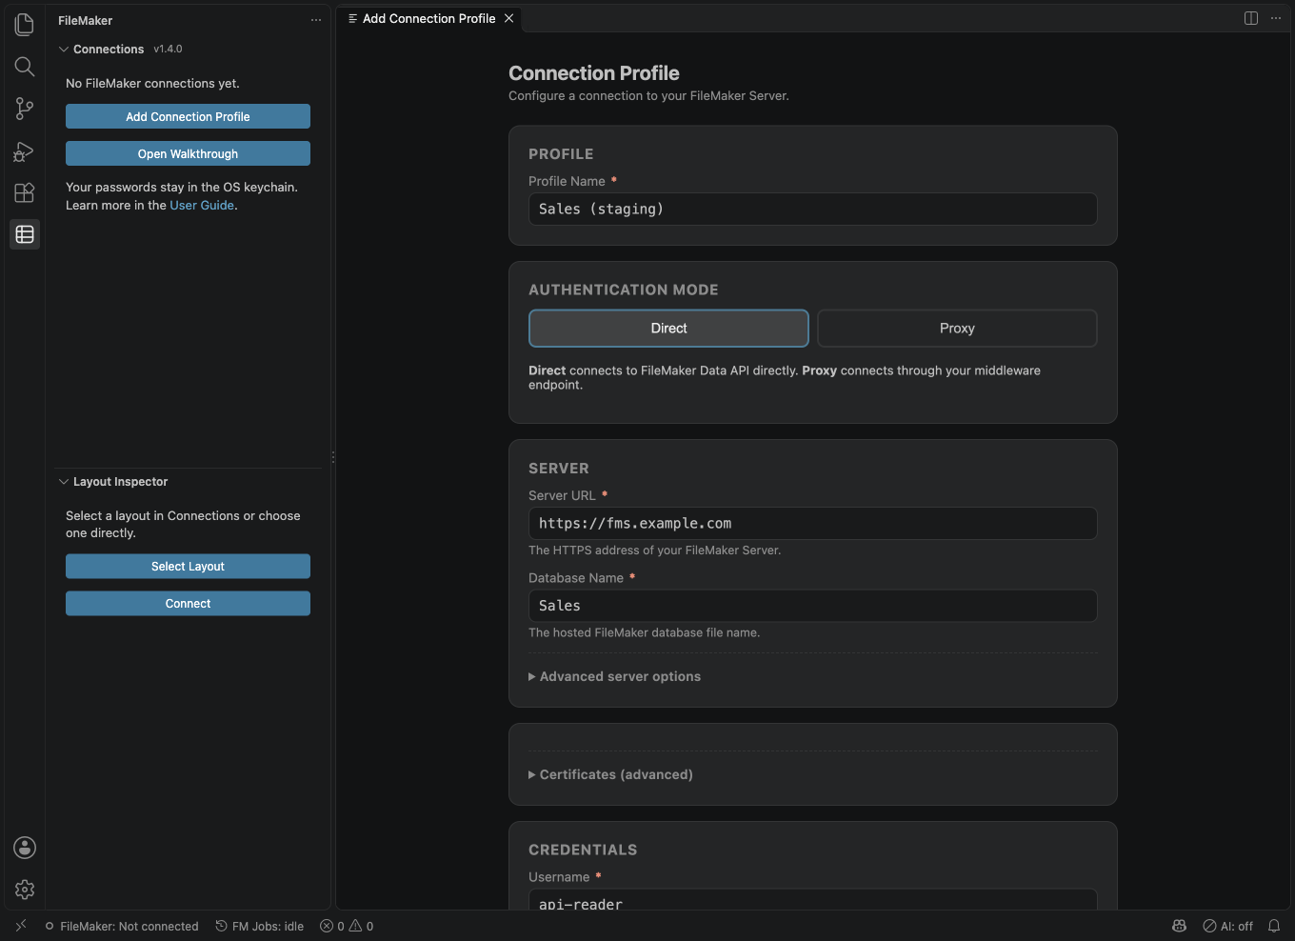Close the Add Connection Profile tab
This screenshot has height=941, width=1295.
(x=509, y=18)
